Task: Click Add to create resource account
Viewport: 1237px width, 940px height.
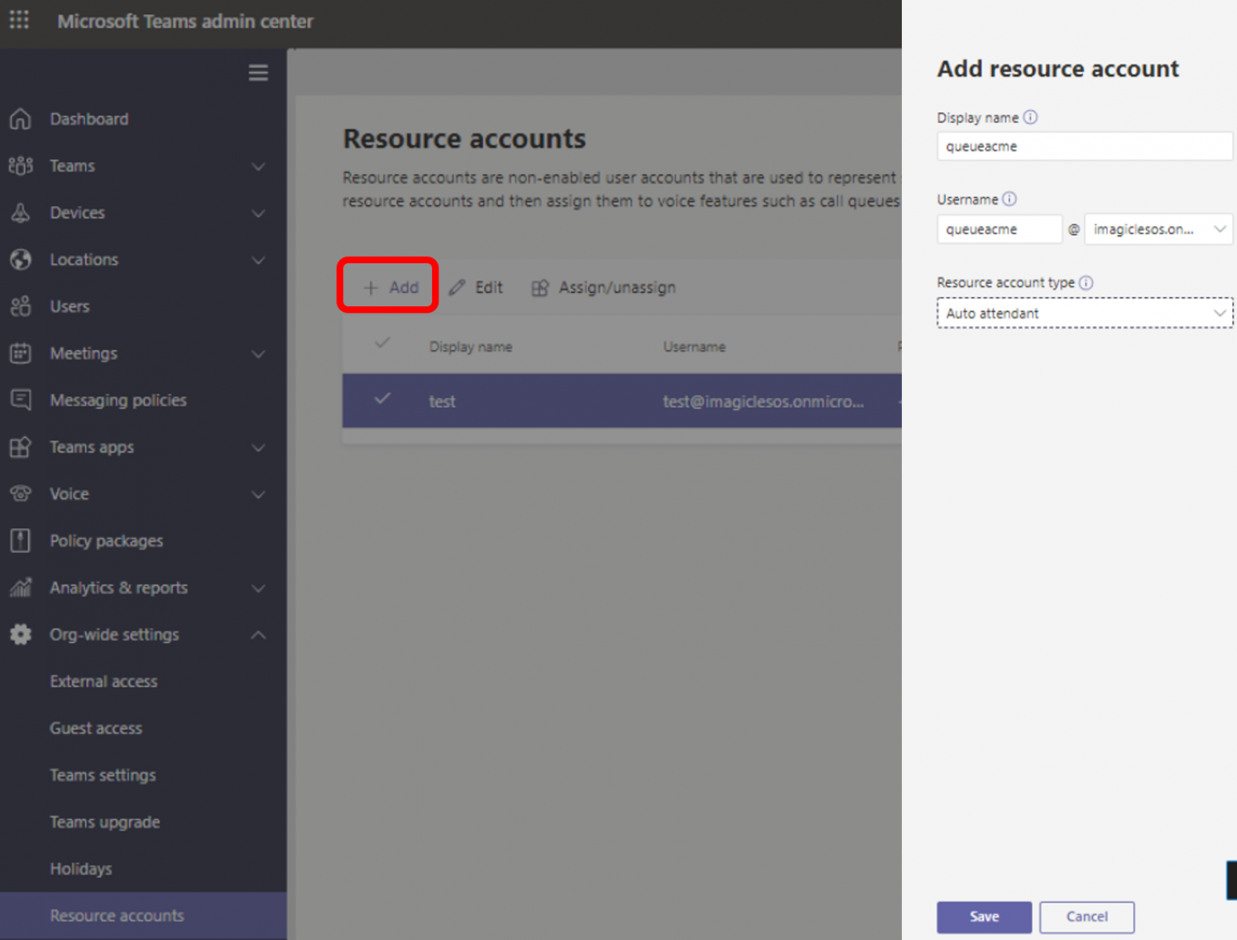Action: tap(390, 287)
